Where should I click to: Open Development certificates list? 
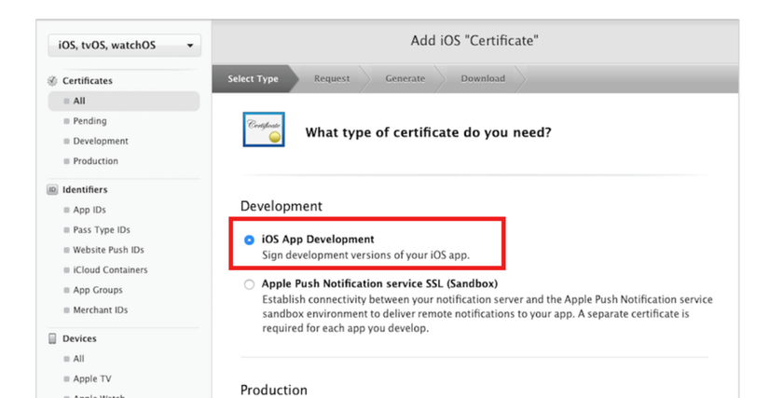[101, 142]
